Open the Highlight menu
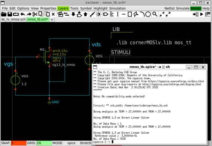The height and width of the screenshot is (146, 212). (x=100, y=8)
